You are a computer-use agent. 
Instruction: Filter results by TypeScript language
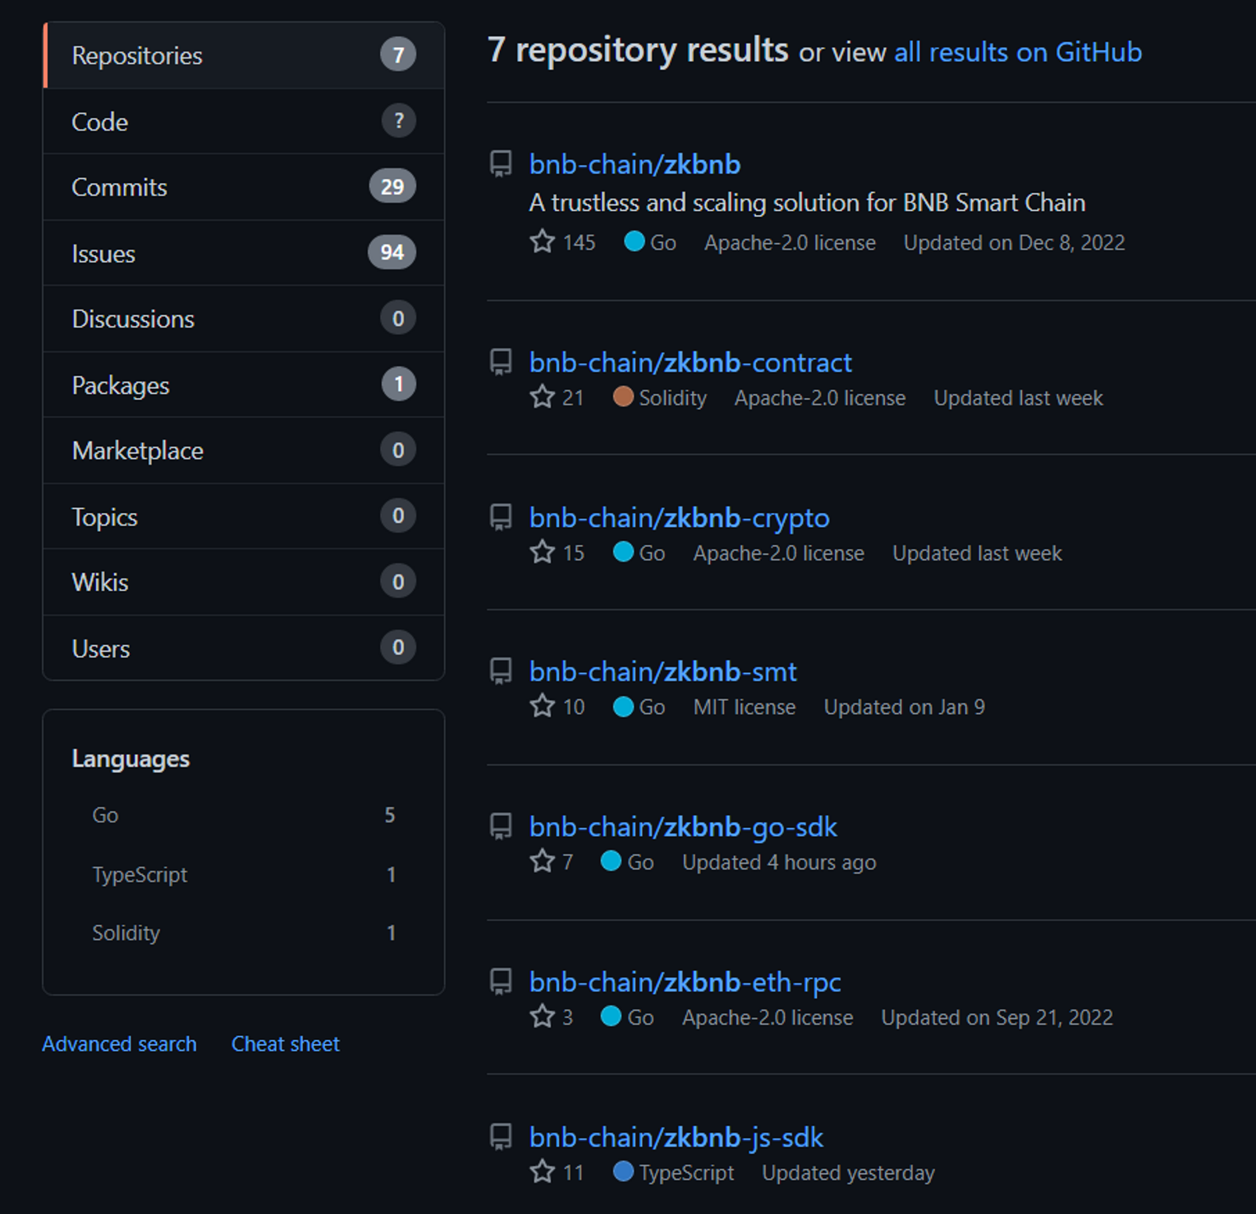(140, 874)
